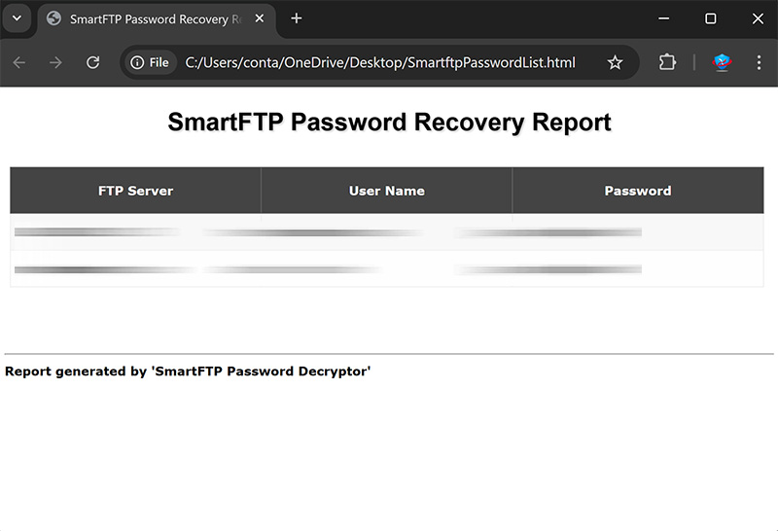Select the SmartFTP Password Recovery tab

tap(146, 19)
